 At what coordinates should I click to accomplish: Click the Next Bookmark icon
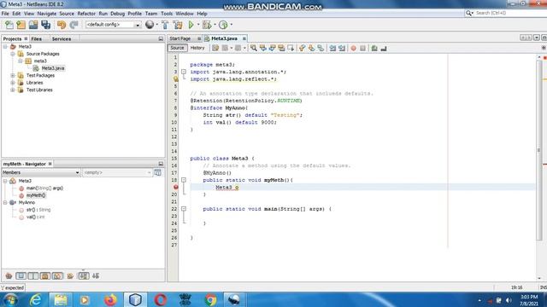pos(311,48)
